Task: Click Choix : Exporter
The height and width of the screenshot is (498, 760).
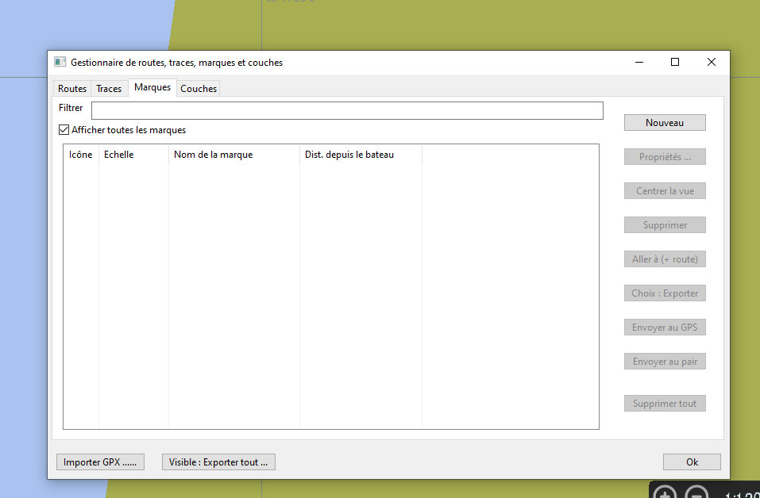Action: (664, 293)
